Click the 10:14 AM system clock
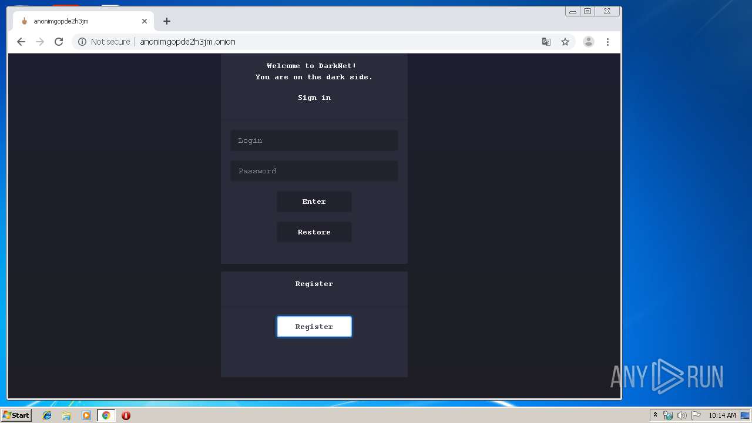The width and height of the screenshot is (752, 423). coord(722,415)
